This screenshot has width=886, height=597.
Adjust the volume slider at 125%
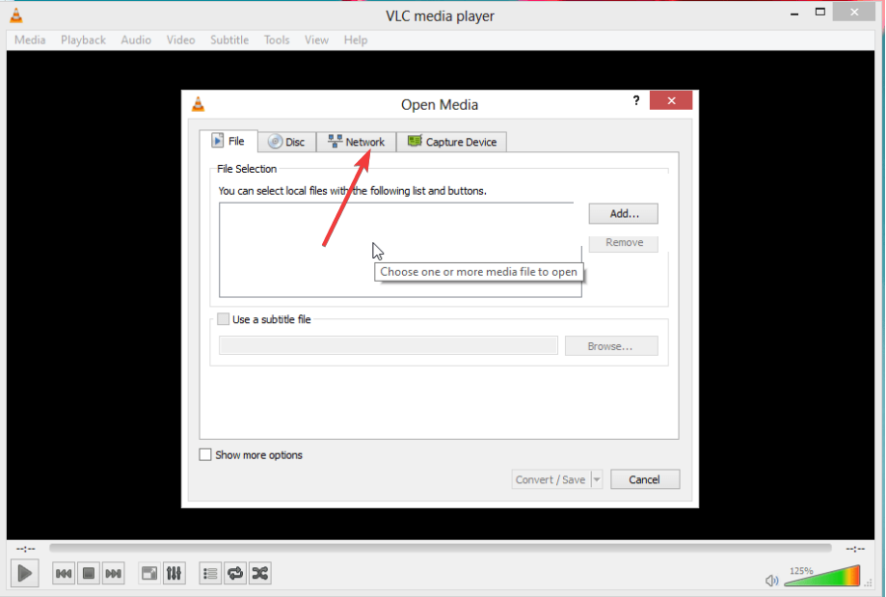822,576
